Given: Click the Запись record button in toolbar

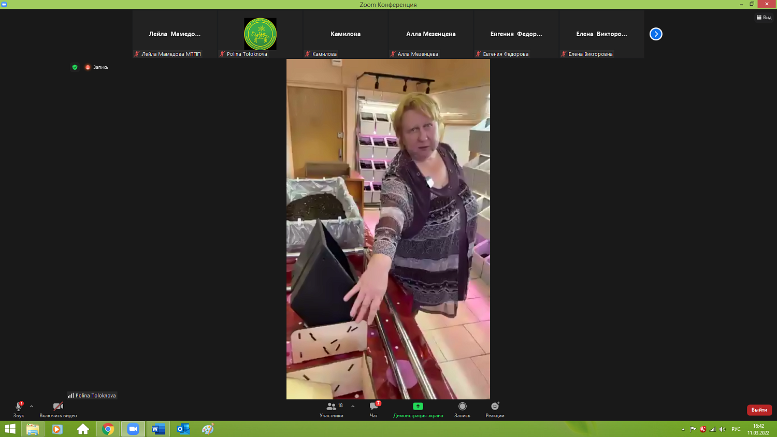Looking at the screenshot, I should (x=463, y=409).
